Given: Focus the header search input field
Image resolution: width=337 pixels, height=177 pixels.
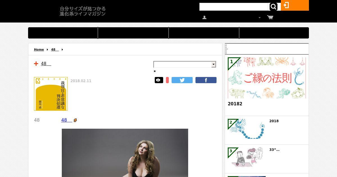Looking at the screenshot, I should (234, 7).
